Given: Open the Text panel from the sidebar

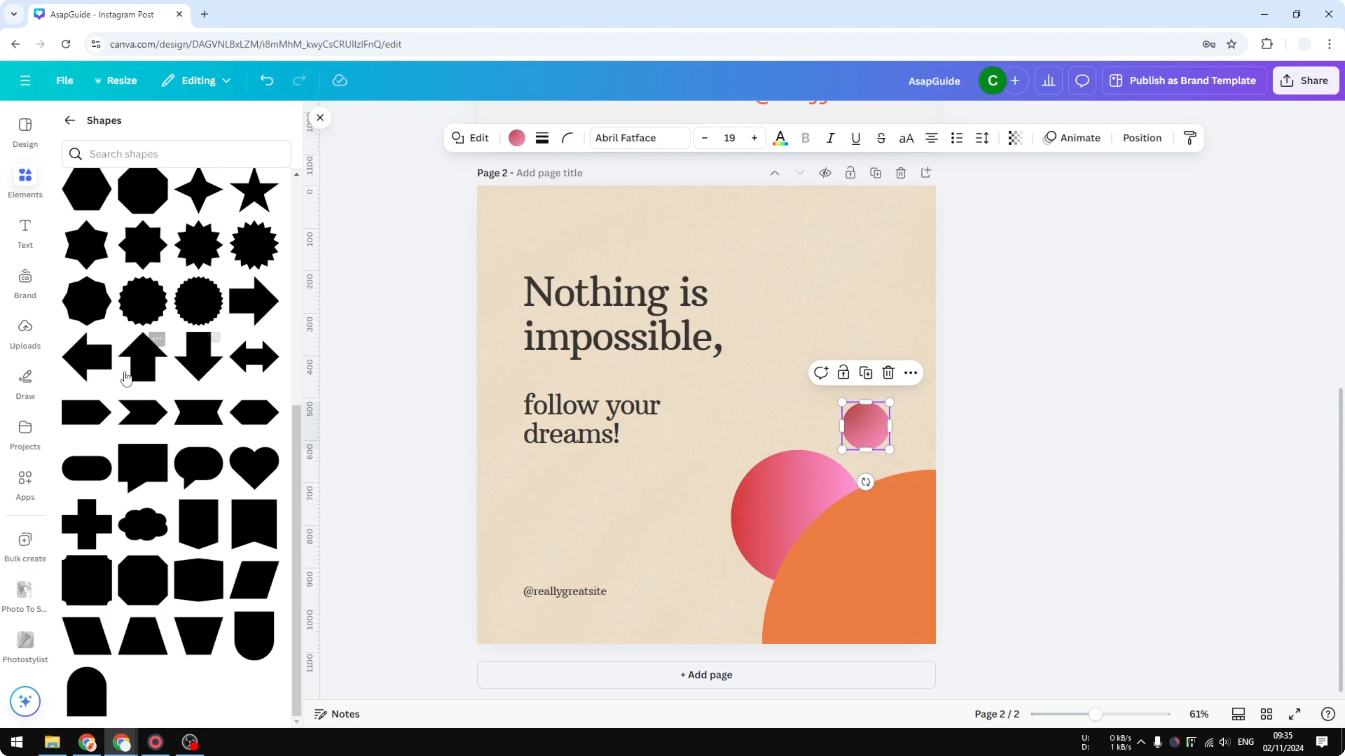Looking at the screenshot, I should point(24,233).
